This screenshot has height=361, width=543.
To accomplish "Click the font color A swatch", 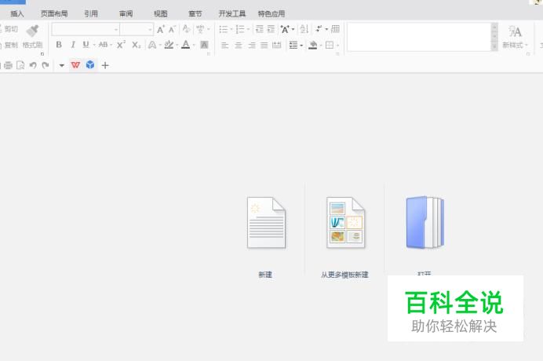I will click(186, 45).
